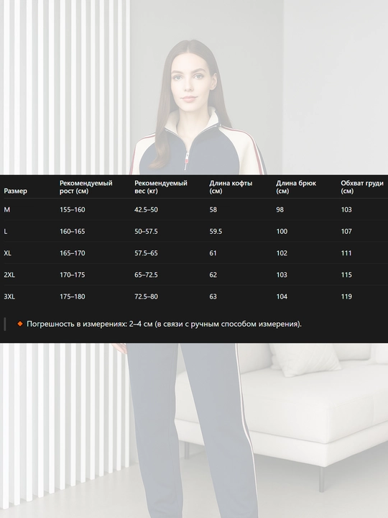Click weight value 50–57.5
This screenshot has height=518, width=388.
pos(146,231)
